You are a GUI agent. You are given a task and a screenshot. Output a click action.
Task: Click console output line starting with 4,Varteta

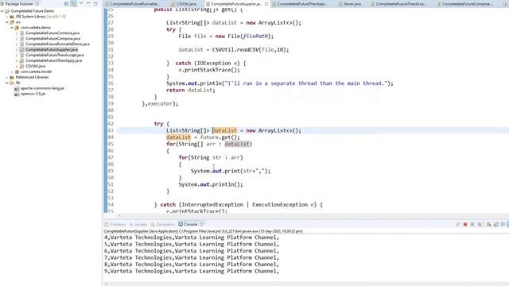(192, 238)
